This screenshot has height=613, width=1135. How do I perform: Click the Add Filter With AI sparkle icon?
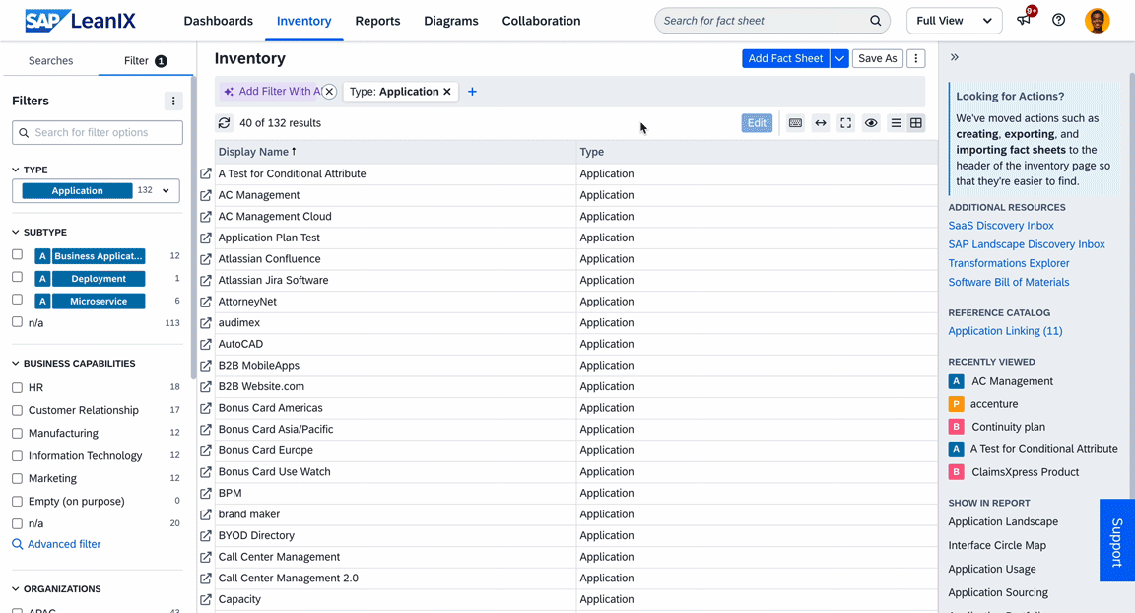[229, 92]
